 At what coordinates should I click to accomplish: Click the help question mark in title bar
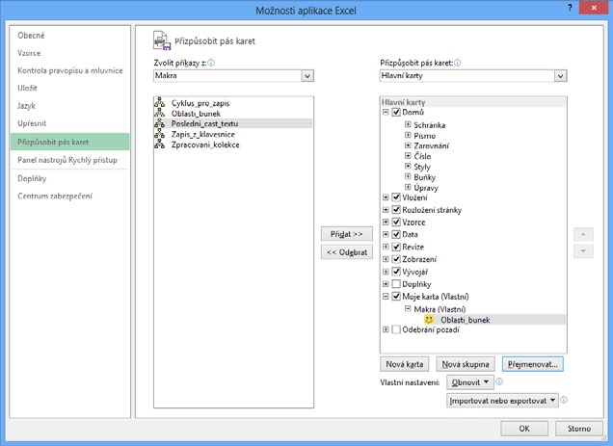pos(570,9)
